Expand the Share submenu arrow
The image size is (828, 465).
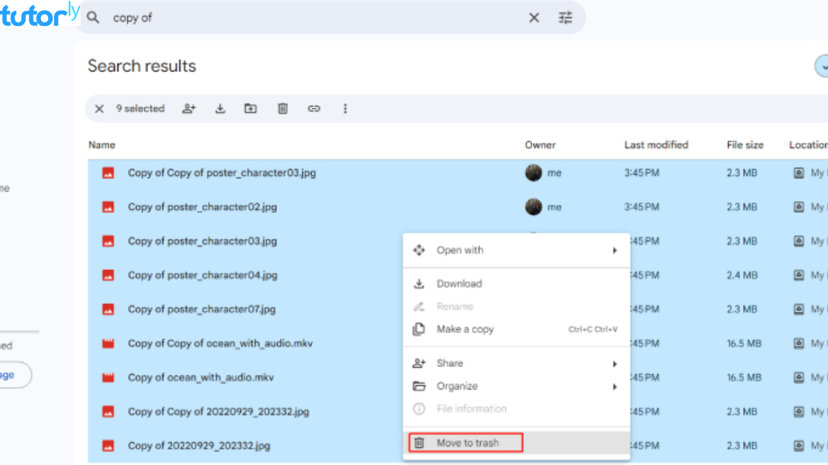[x=615, y=364]
